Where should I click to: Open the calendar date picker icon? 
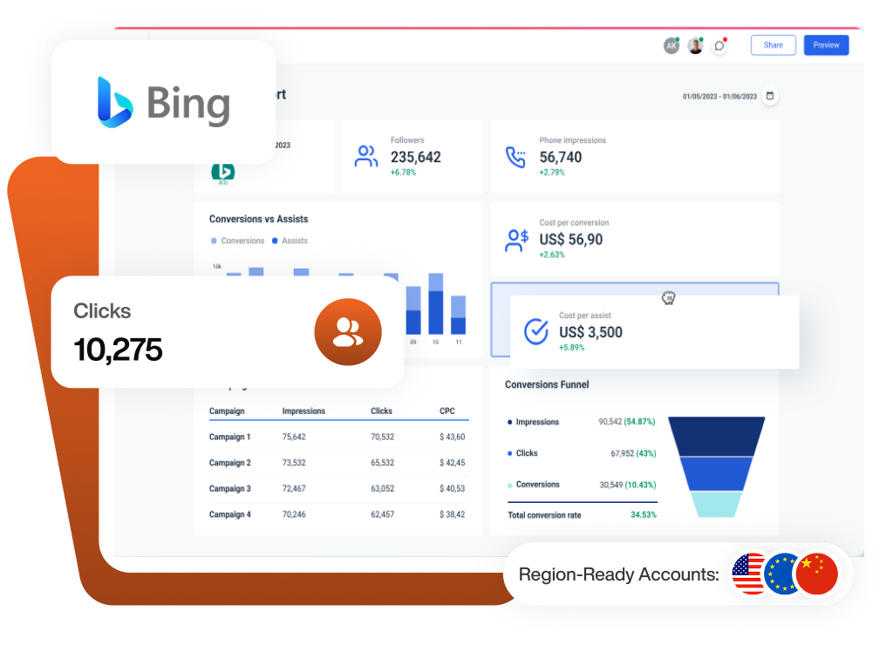tap(770, 96)
